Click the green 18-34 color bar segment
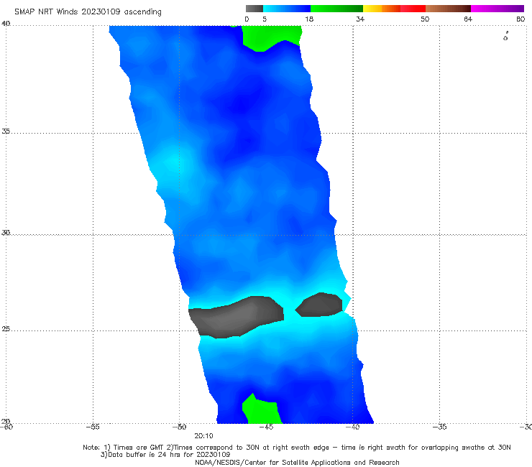This screenshot has width=532, height=467. tap(336, 9)
